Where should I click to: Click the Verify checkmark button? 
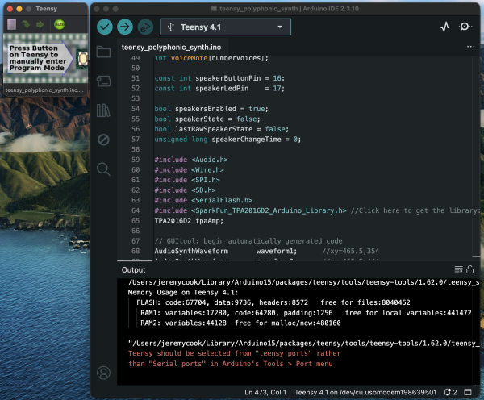105,27
